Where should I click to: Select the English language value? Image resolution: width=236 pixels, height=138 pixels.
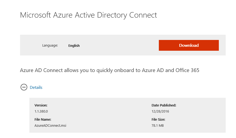[74, 46]
